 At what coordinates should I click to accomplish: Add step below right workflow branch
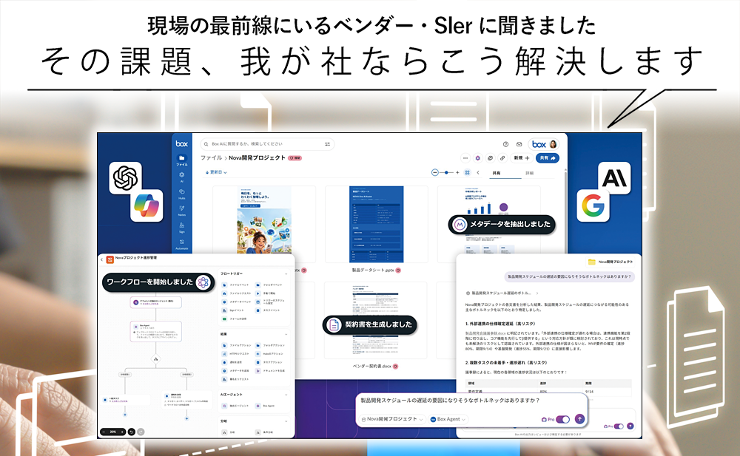tap(187, 418)
